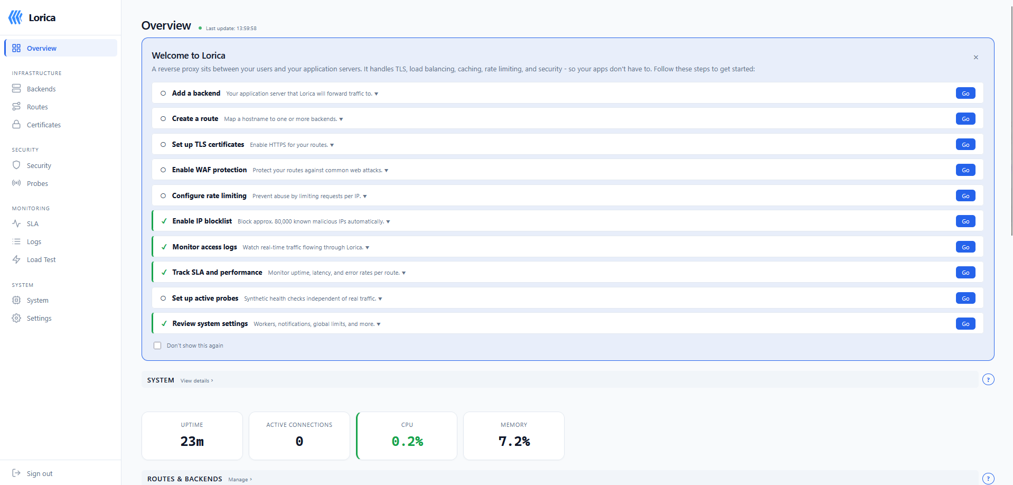
Task: Click the Settings gear icon
Action: click(x=16, y=318)
